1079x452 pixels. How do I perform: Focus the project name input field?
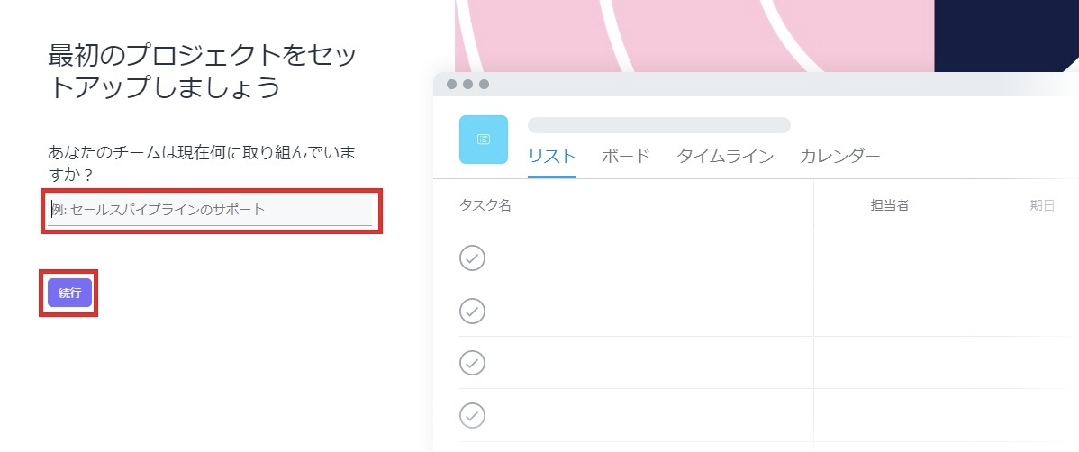coord(211,210)
